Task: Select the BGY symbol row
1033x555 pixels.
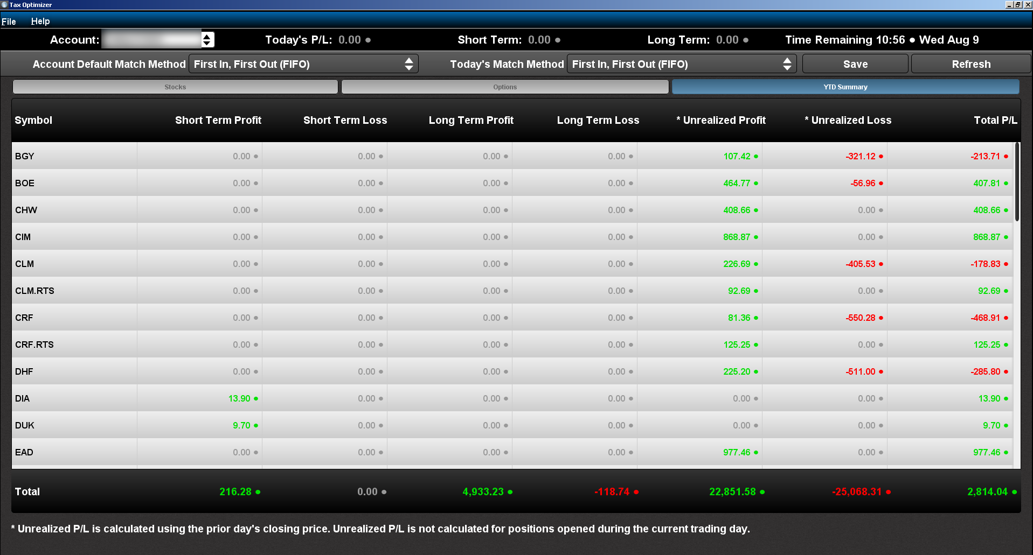Action: tap(25, 156)
